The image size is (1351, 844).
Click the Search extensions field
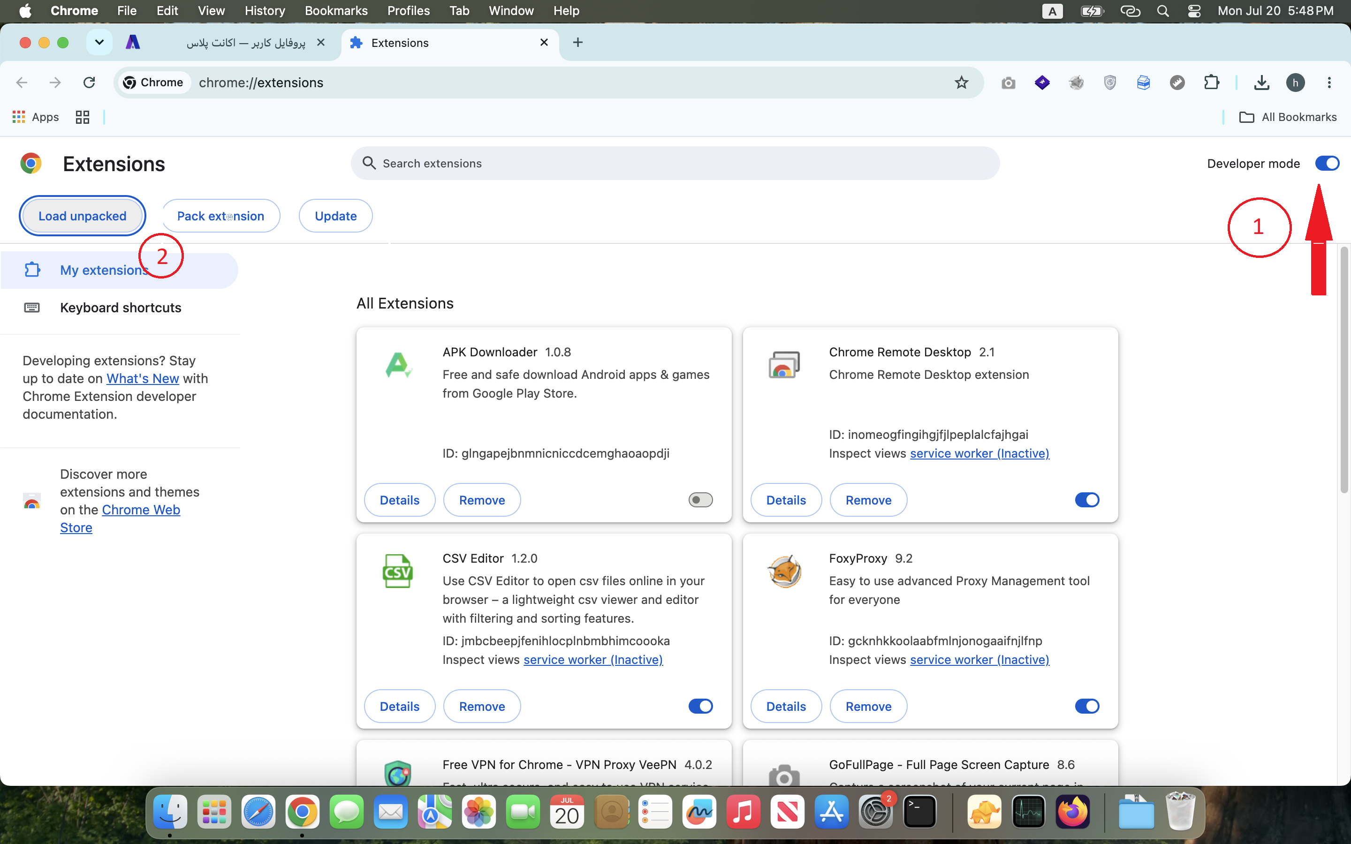(x=675, y=164)
